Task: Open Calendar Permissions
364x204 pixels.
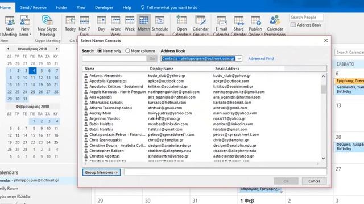Action: pos(275,25)
